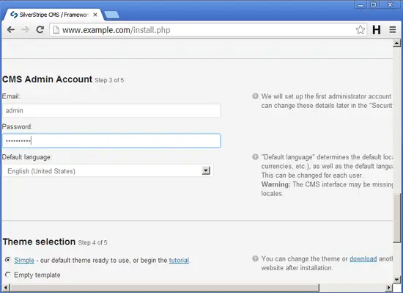Viewport: 403px width, 293px height.
Task: Minimize the browser window
Action: pyautogui.click(x=361, y=5)
